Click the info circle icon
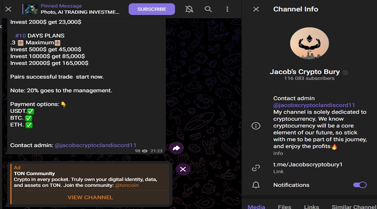This screenshot has width=377, height=209. (x=256, y=126)
